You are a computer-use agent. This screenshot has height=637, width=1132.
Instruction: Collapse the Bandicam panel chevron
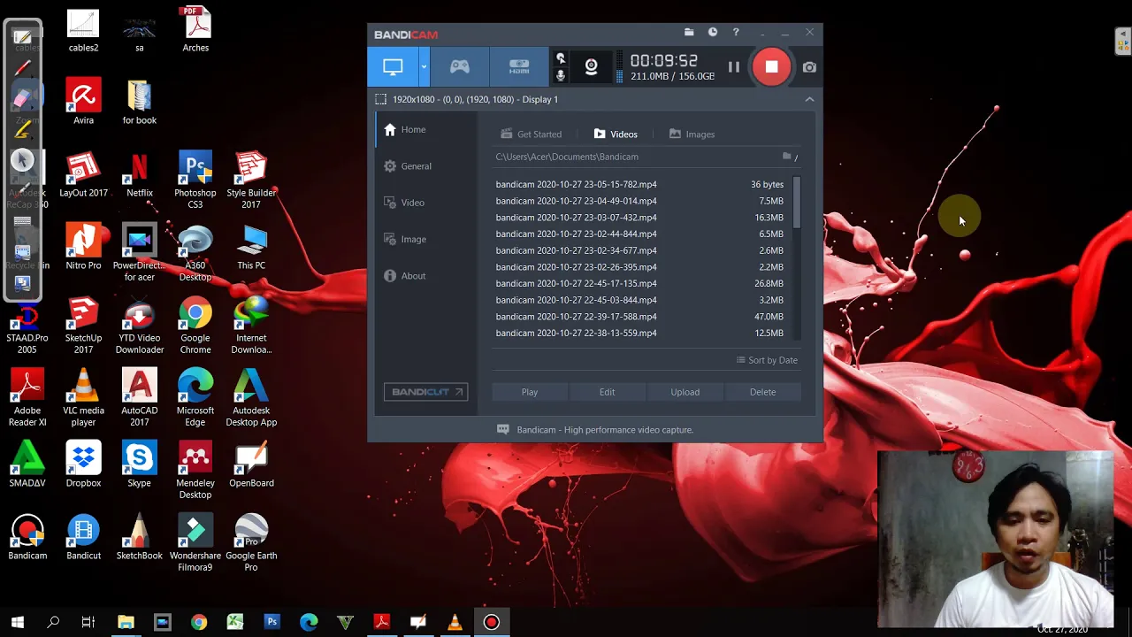click(x=809, y=100)
